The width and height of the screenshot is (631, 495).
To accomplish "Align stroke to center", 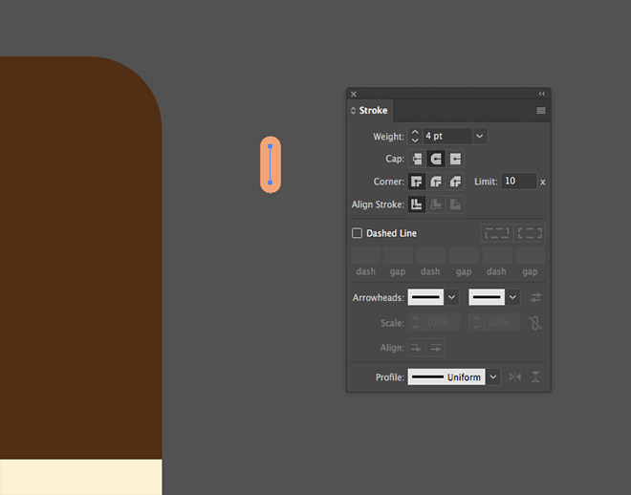I will (417, 204).
